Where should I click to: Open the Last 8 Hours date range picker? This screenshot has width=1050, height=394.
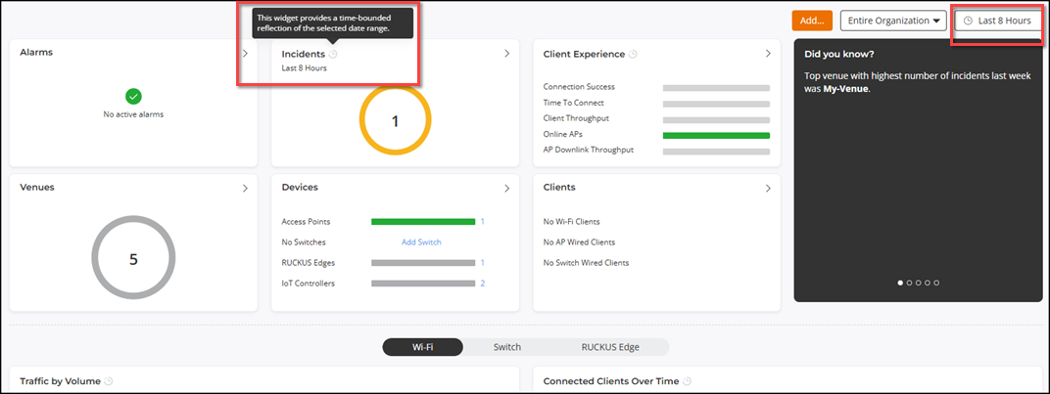(997, 21)
